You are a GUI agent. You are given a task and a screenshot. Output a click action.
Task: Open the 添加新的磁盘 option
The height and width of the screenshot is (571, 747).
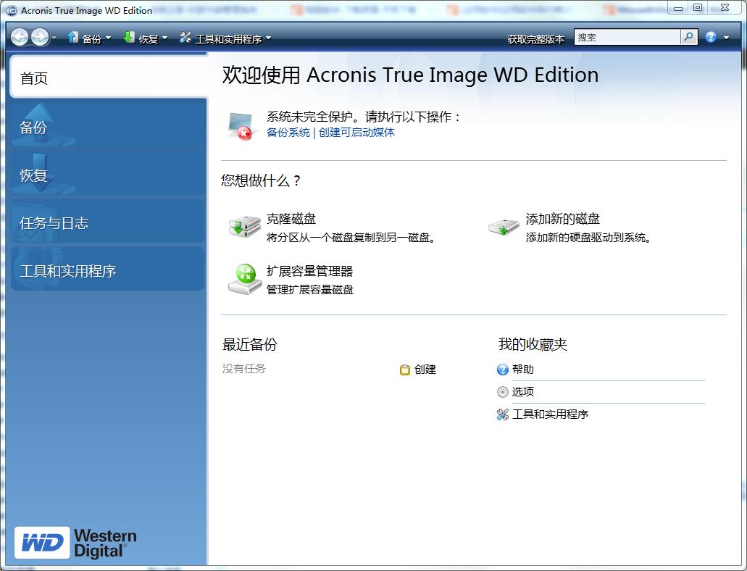563,219
